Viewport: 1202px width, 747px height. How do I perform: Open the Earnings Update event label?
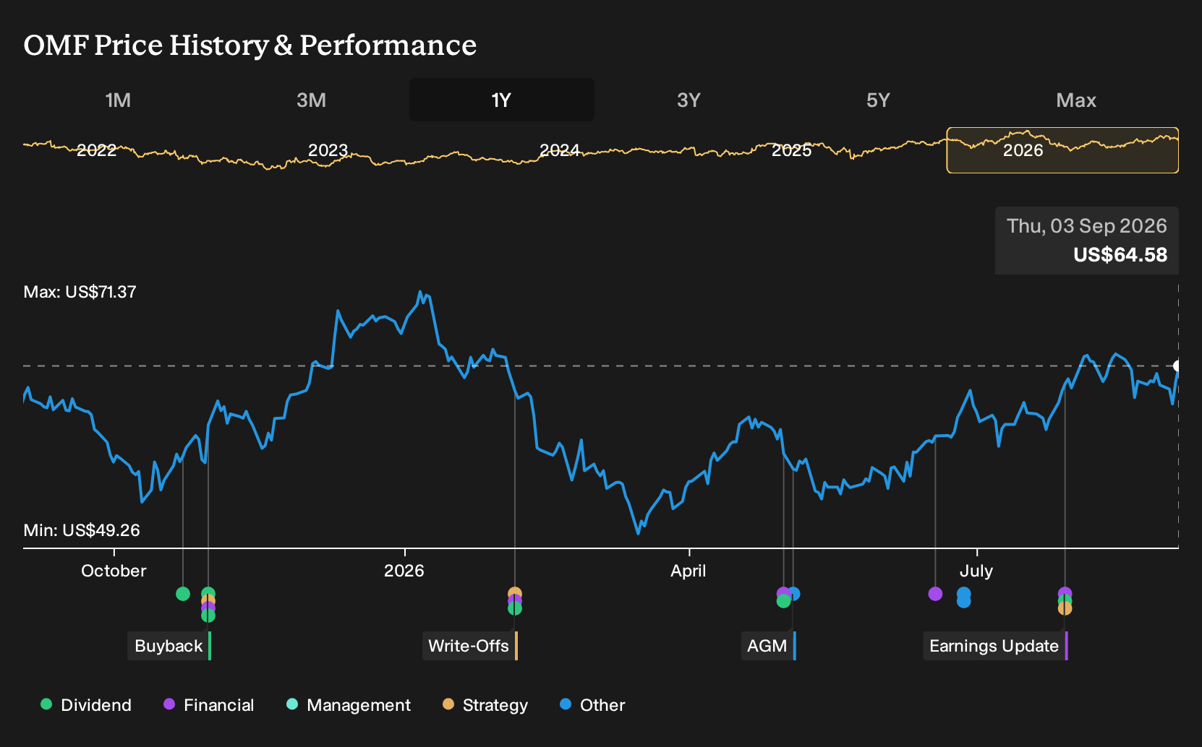995,646
